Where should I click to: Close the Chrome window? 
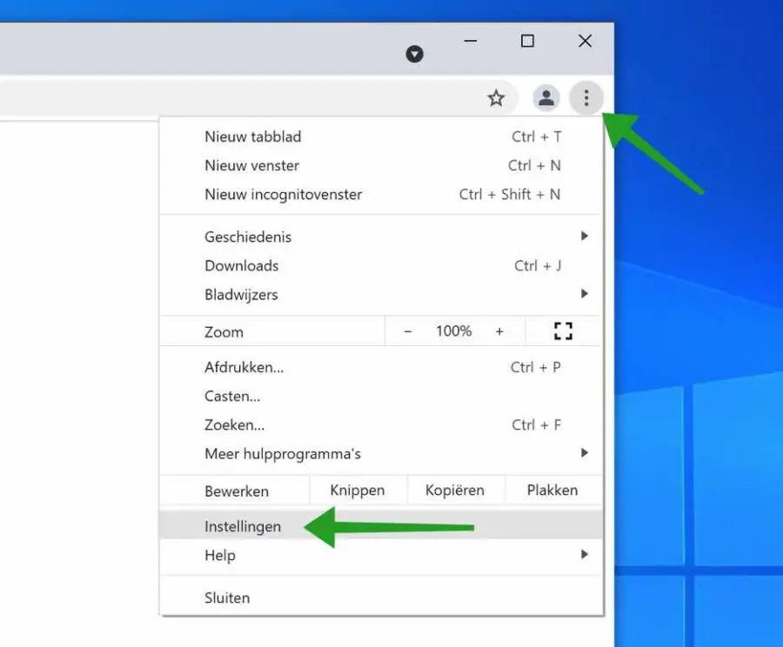586,41
